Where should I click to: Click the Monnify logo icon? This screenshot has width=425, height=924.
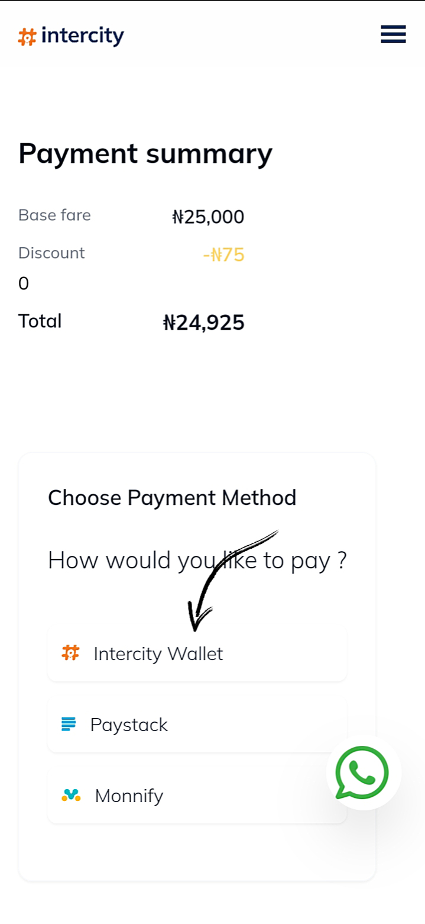(x=71, y=795)
